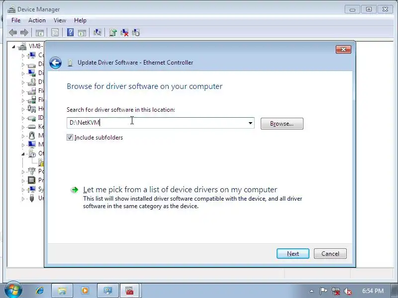Click the Back toolbar arrow in Device Manager
Viewport: 398px width, 298px height.
point(13,32)
